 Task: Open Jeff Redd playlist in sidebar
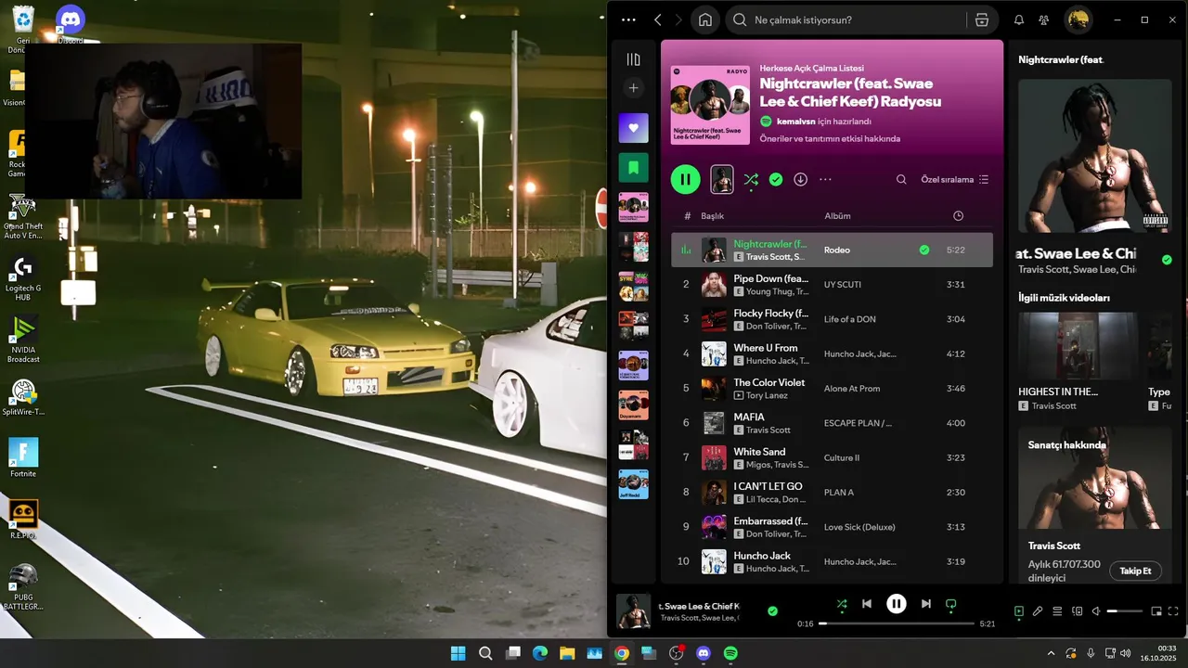click(x=634, y=484)
